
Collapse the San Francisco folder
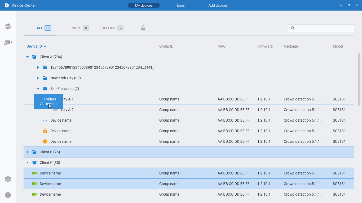pos(38,89)
